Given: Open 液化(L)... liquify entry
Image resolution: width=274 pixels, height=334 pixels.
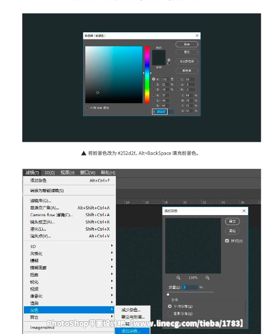Looking at the screenshot, I should pyautogui.click(x=70, y=229).
